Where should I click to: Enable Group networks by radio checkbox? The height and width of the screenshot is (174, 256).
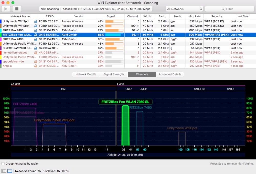pos(3,164)
